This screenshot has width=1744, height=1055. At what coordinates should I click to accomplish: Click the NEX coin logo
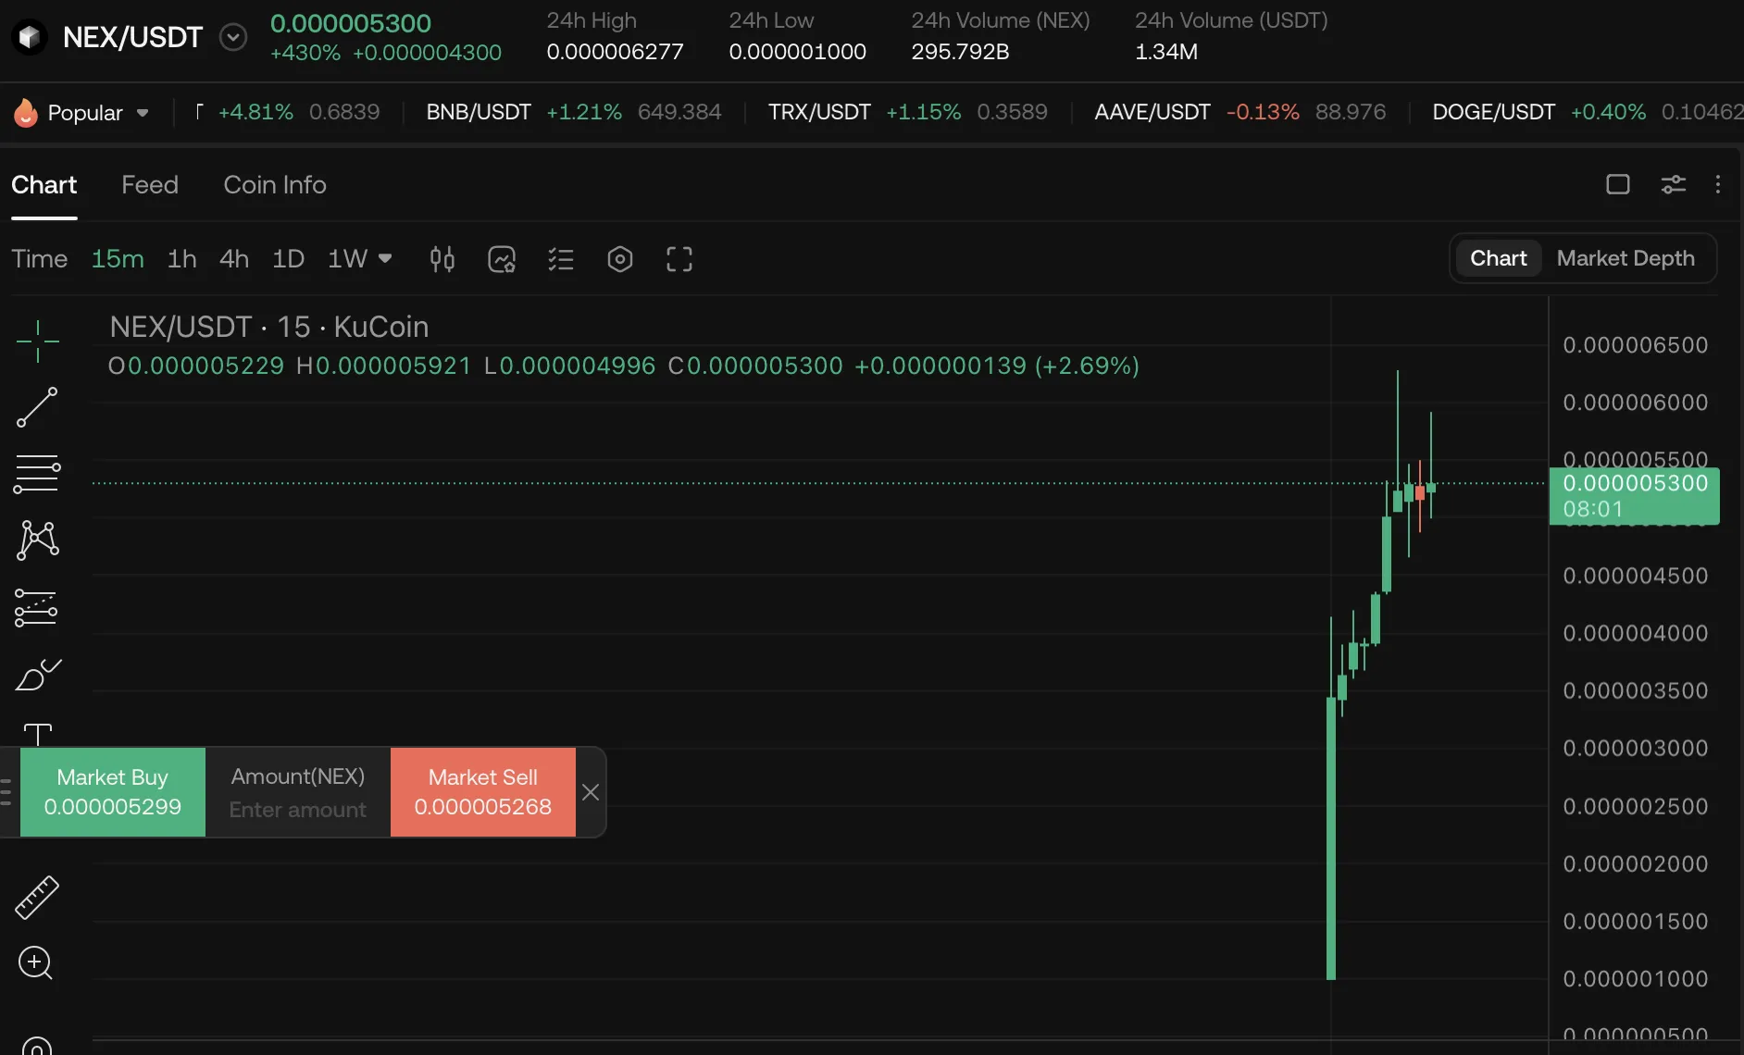point(30,37)
